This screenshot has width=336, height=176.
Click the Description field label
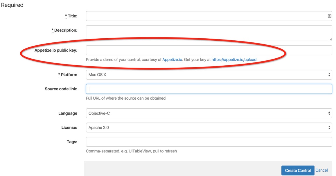66,30
